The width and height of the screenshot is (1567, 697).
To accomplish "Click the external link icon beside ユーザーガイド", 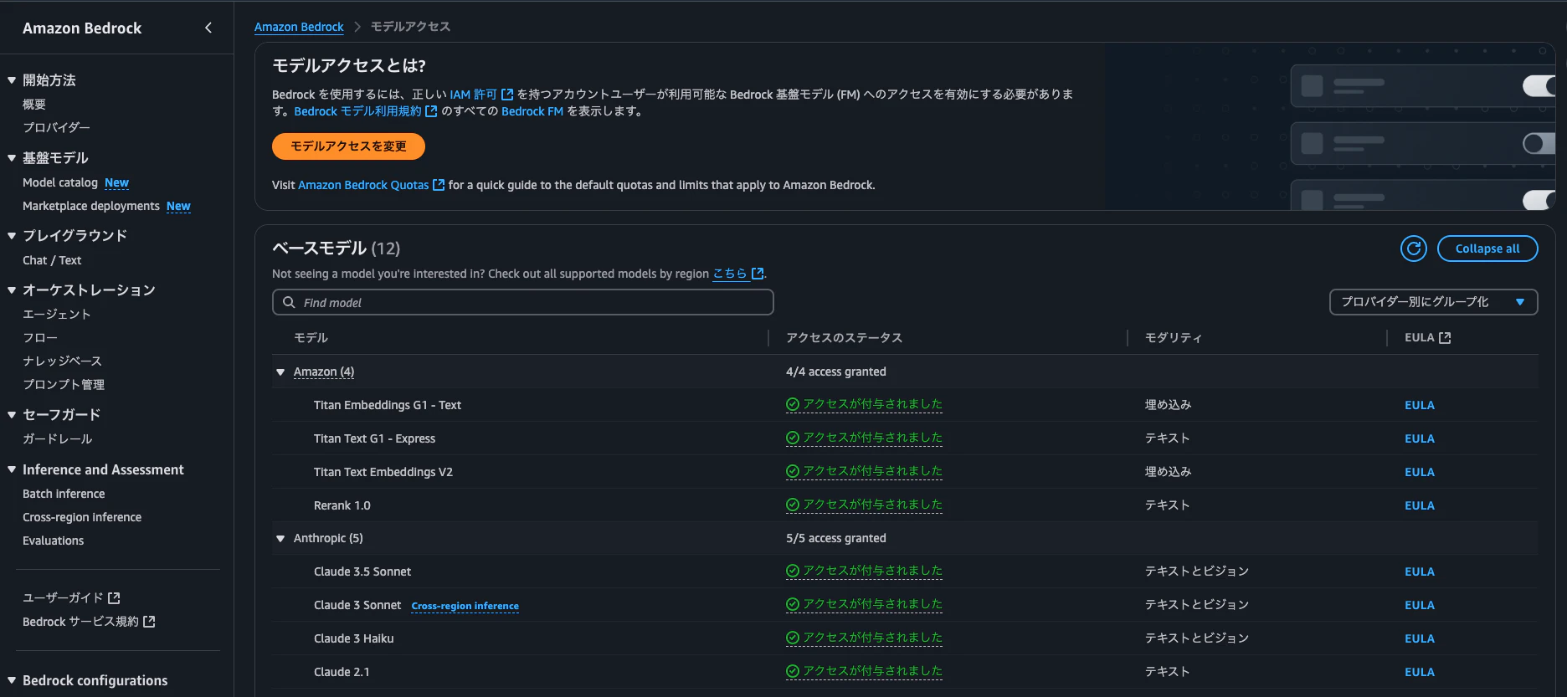I will [114, 597].
